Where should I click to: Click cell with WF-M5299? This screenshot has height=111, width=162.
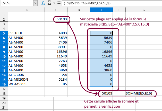[27, 84]
